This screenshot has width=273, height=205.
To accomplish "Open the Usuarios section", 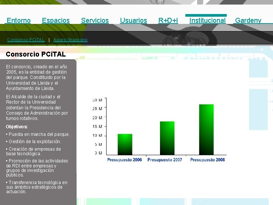I will tap(133, 20).
